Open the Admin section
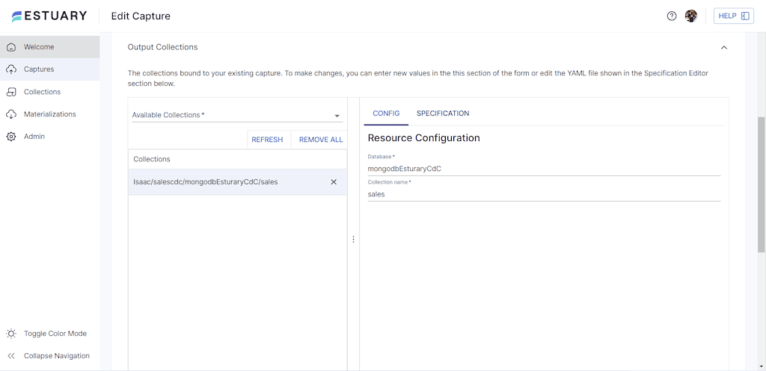Image resolution: width=766 pixels, height=371 pixels. pos(50,137)
